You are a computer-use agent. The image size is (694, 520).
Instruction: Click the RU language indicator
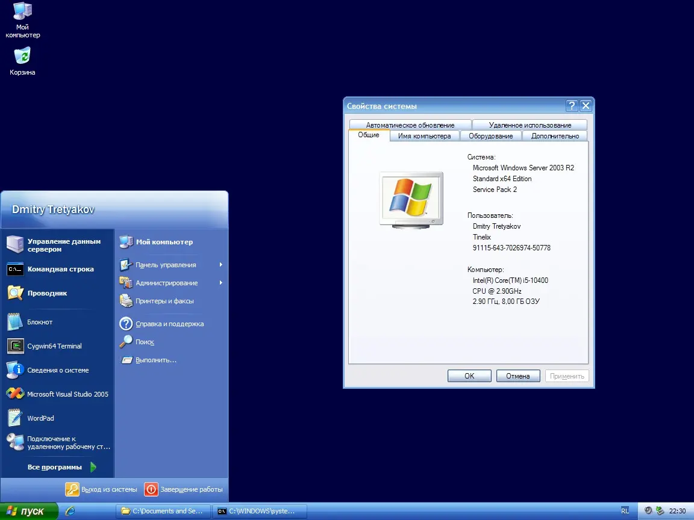coord(625,511)
